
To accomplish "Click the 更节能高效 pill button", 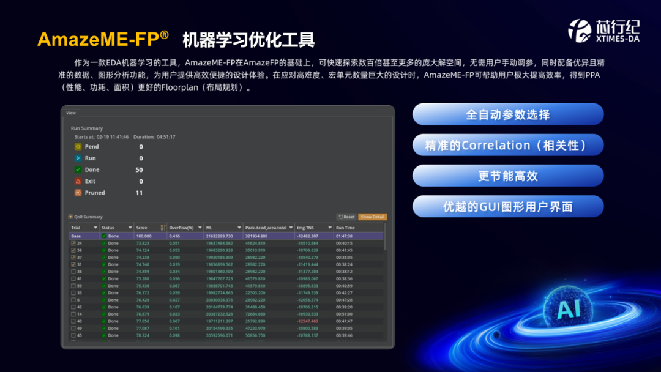I will (508, 176).
